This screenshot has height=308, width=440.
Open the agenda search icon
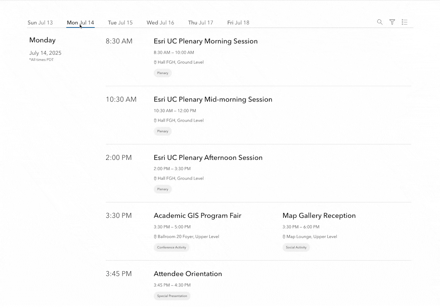[x=380, y=22]
